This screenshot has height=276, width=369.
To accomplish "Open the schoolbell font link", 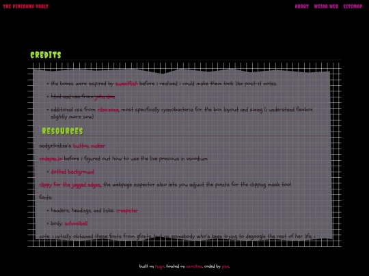I will tap(76, 224).
